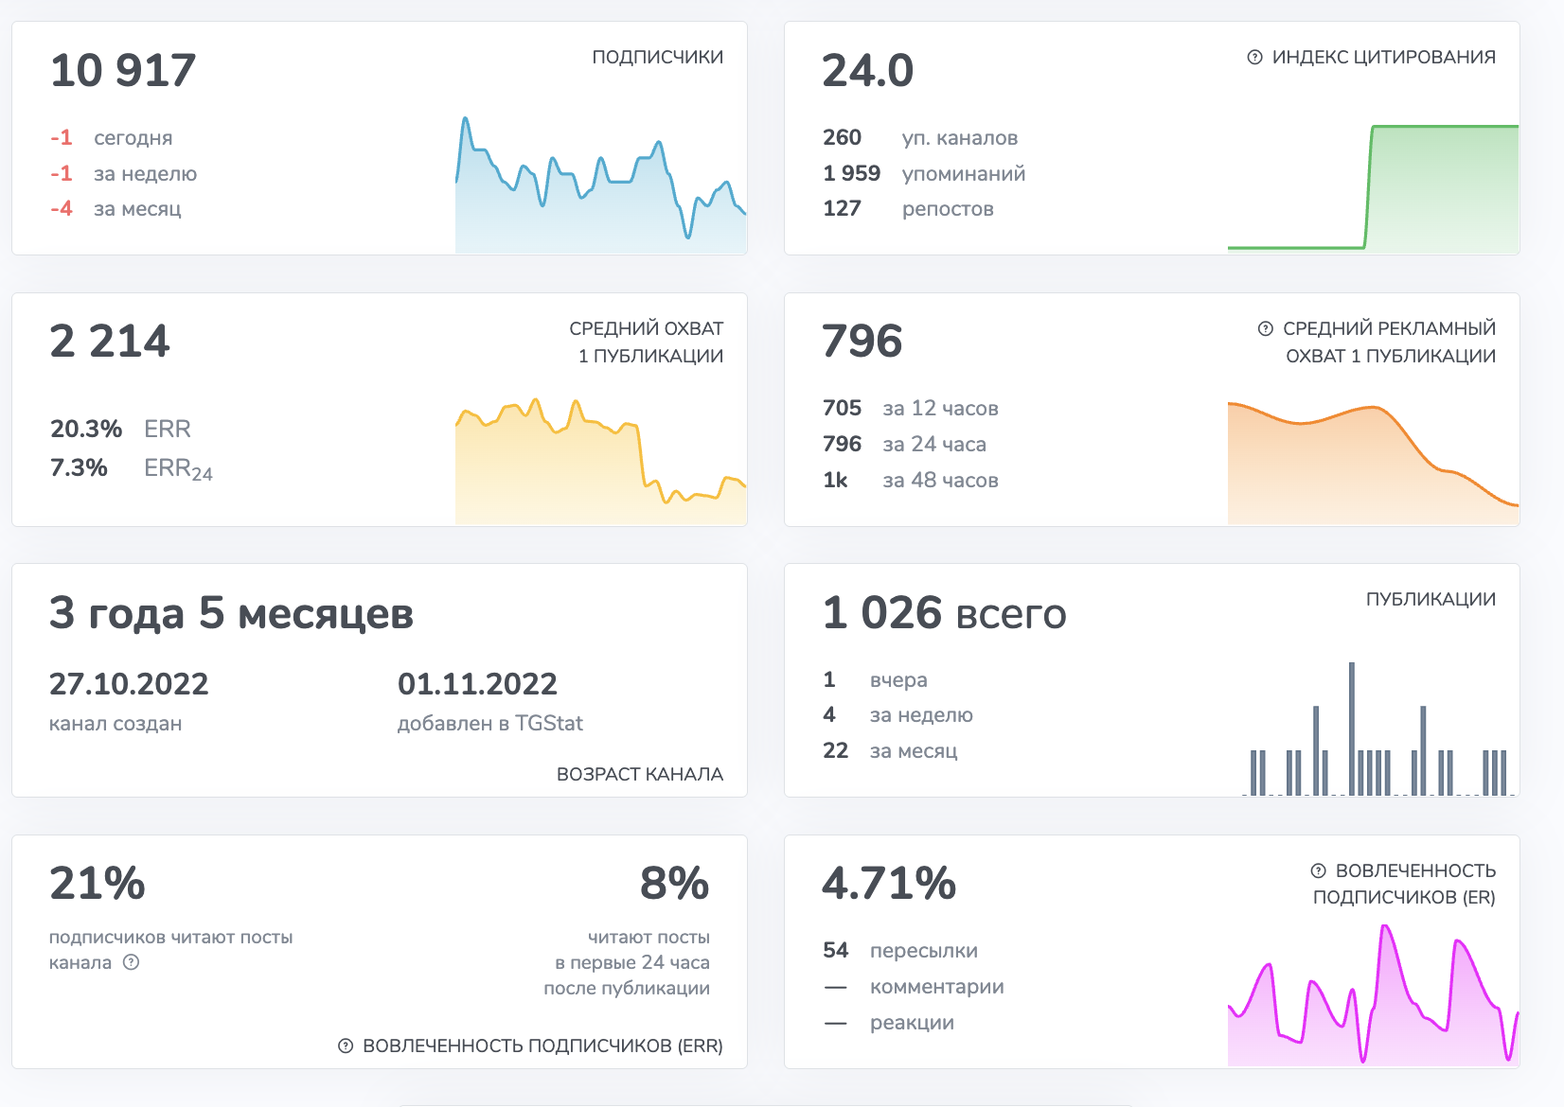Click the 10 917 subscribers count
The image size is (1564, 1107).
click(123, 69)
